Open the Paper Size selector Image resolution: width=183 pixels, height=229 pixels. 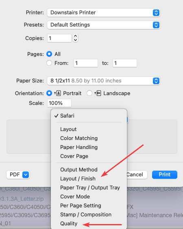coord(104,81)
